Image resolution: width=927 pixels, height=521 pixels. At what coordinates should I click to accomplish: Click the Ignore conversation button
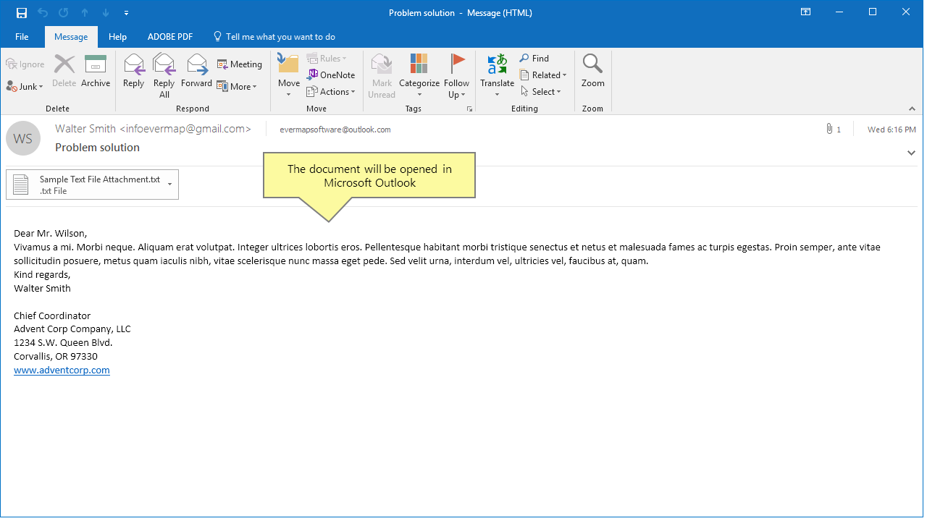coord(25,64)
